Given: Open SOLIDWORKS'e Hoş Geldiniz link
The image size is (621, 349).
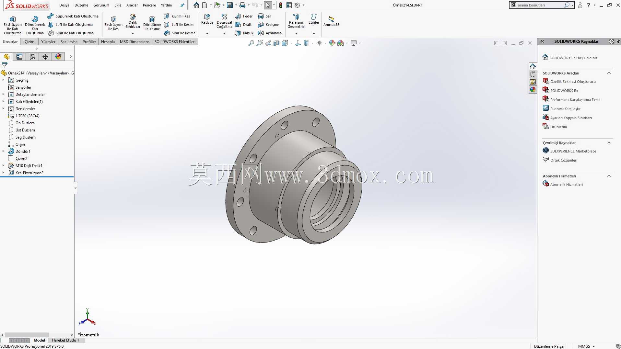Looking at the screenshot, I should (x=570, y=58).
